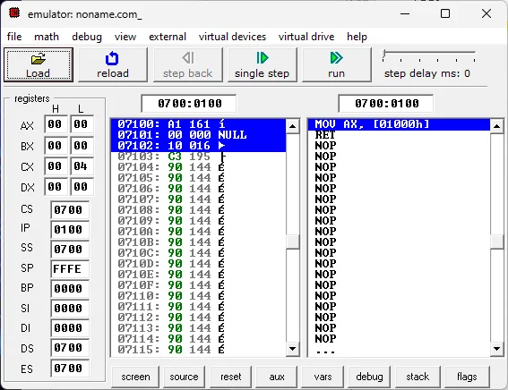This screenshot has height=390, width=508.
Task: Click the address box above disassembly list
Action: click(385, 104)
